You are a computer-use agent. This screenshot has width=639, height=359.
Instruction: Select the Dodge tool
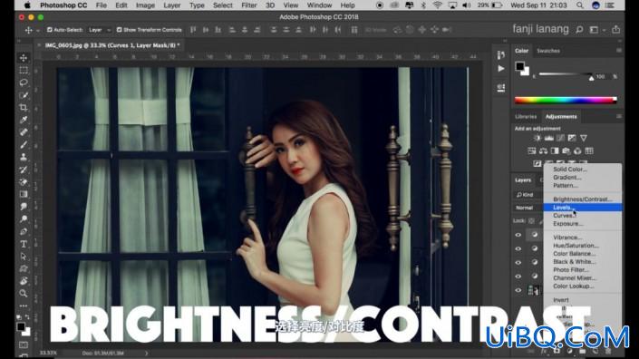click(24, 218)
